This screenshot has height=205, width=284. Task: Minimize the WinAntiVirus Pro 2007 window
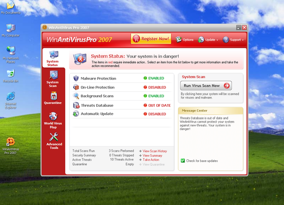point(239,28)
